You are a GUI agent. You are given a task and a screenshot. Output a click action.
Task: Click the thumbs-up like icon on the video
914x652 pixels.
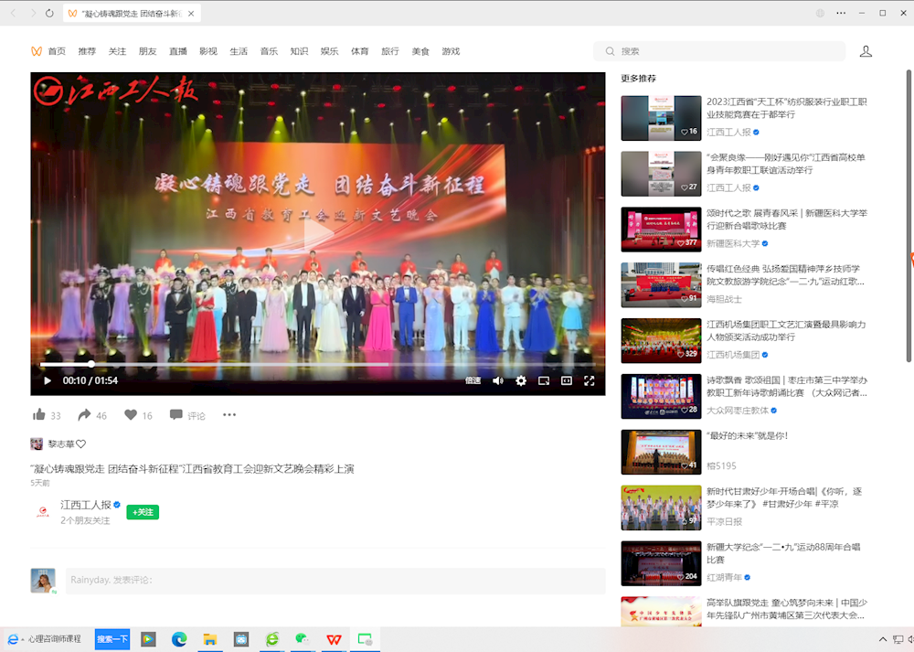(40, 414)
